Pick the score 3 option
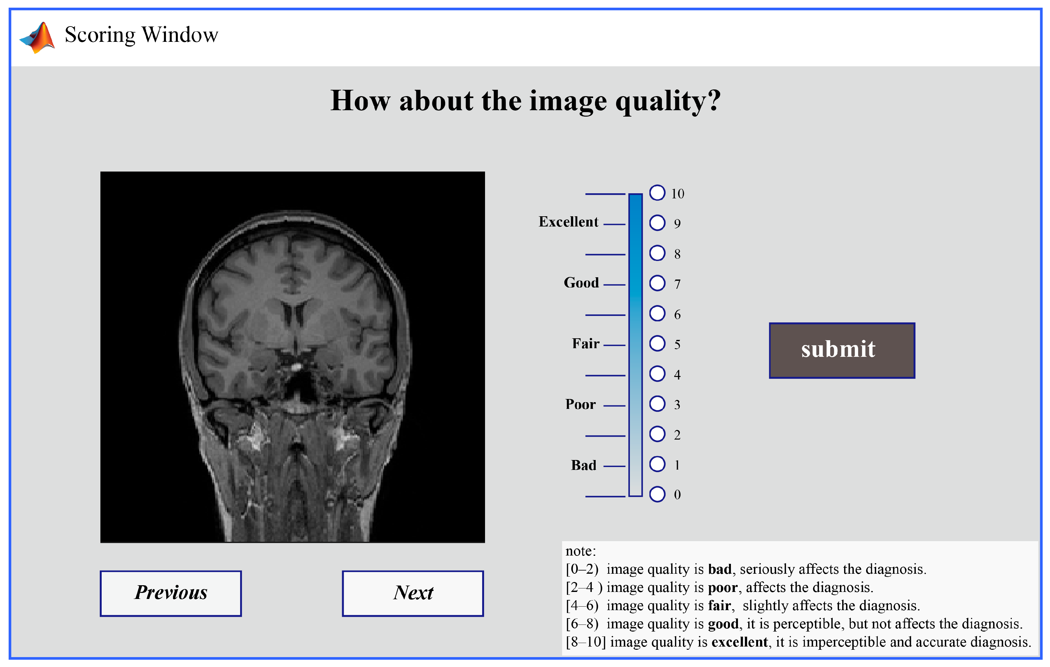 click(657, 403)
